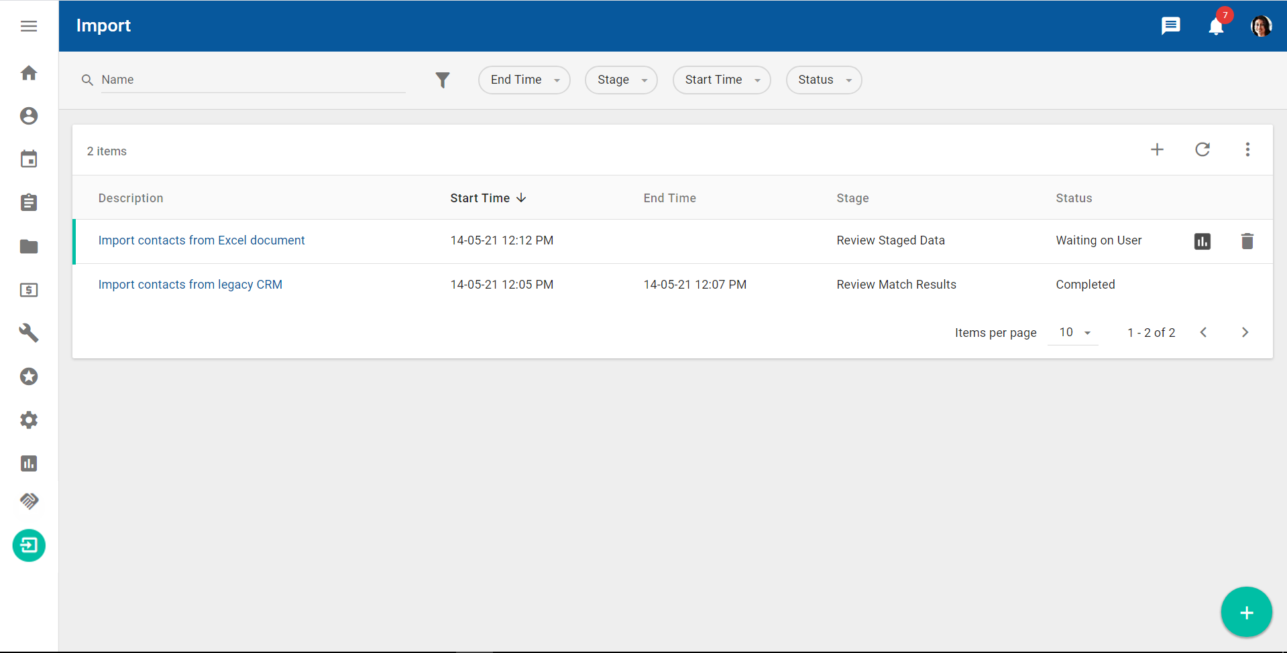Open the Stage filter dropdown
1287x653 pixels.
point(620,80)
